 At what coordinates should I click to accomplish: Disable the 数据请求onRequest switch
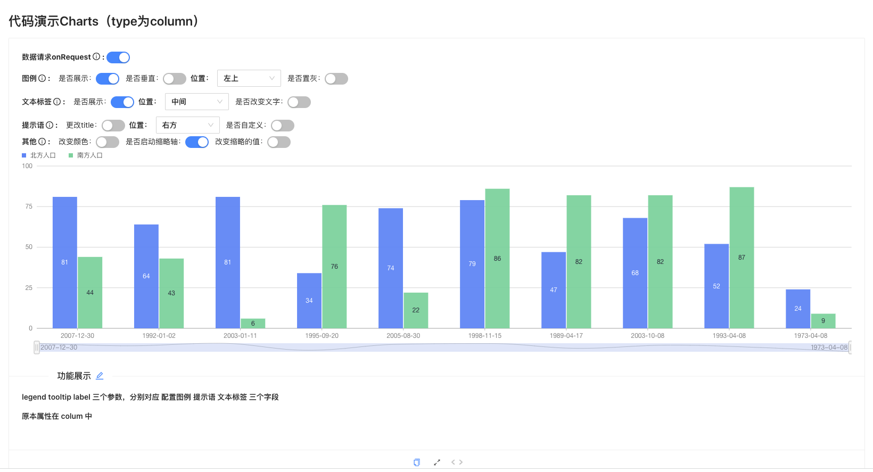[118, 57]
